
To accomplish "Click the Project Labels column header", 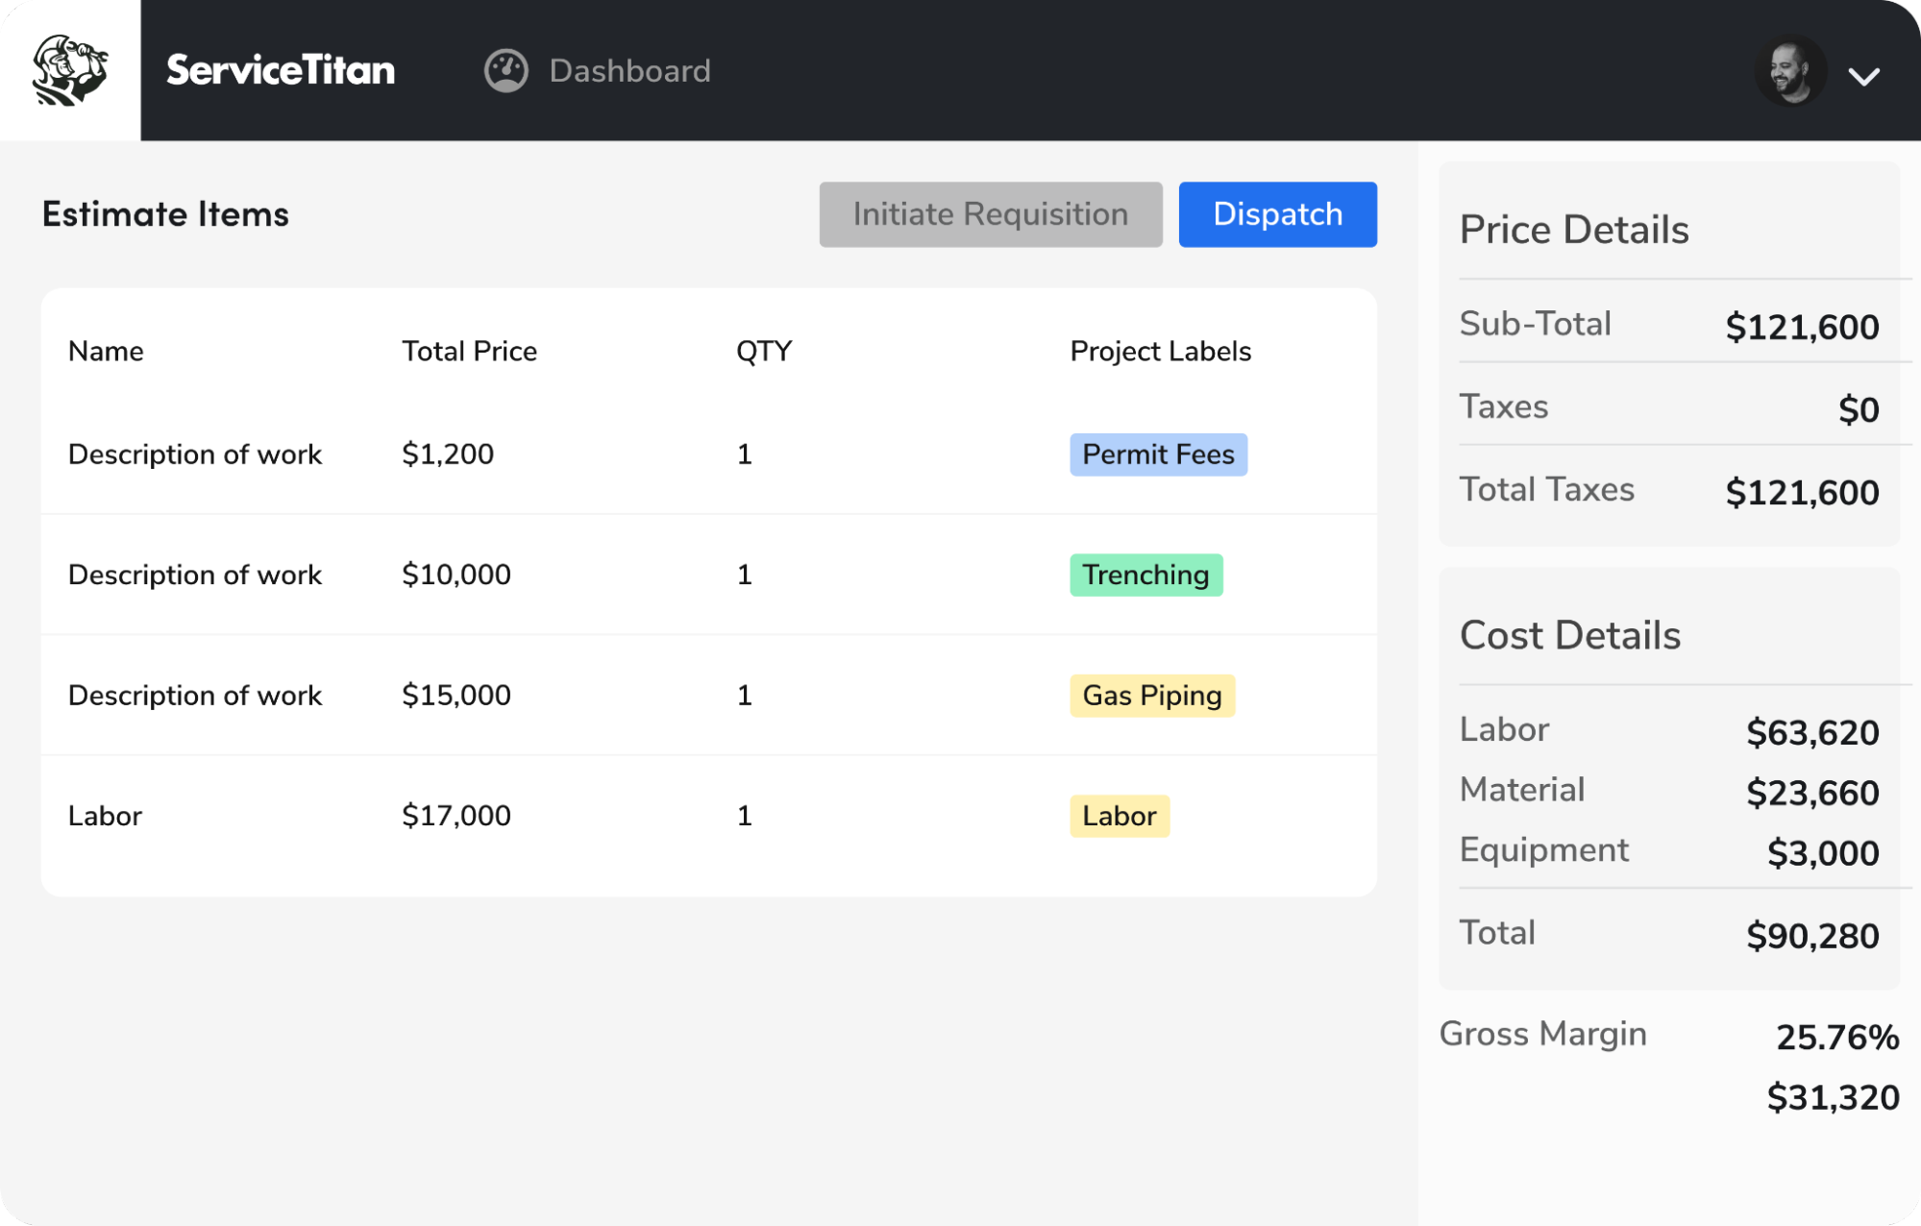I will click(x=1160, y=352).
